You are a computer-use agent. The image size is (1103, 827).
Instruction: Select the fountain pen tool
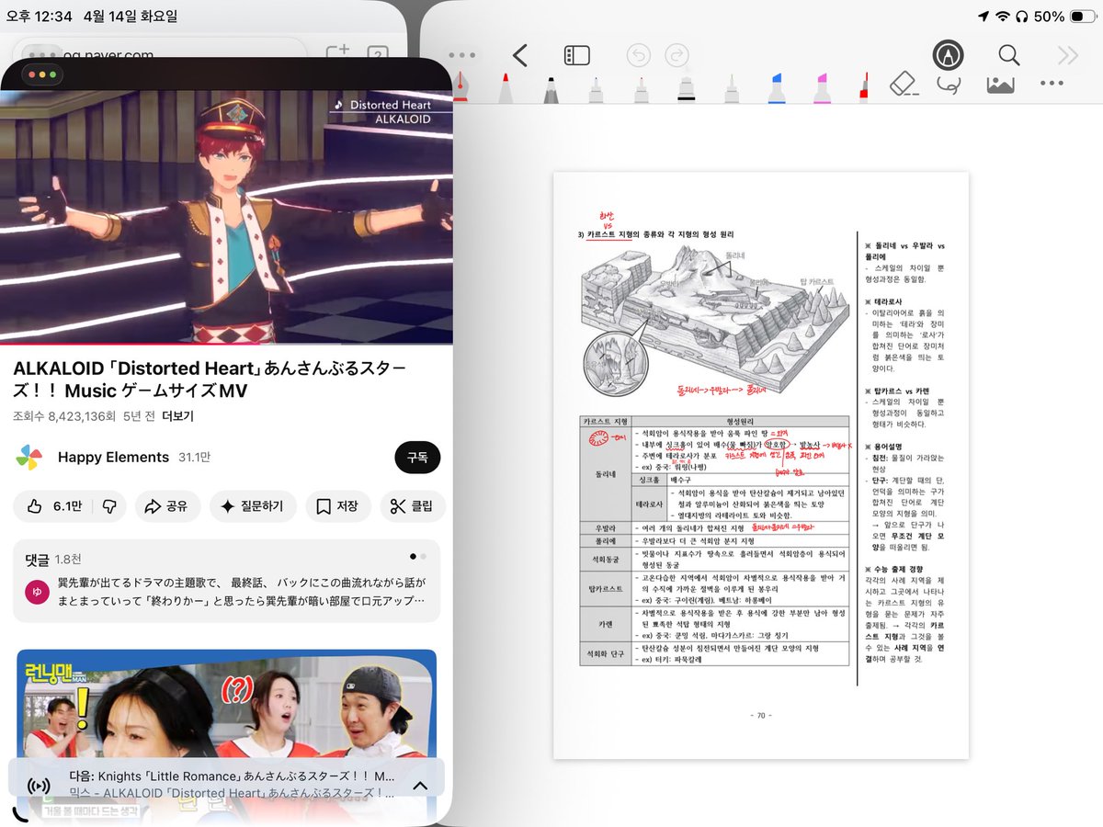click(462, 85)
